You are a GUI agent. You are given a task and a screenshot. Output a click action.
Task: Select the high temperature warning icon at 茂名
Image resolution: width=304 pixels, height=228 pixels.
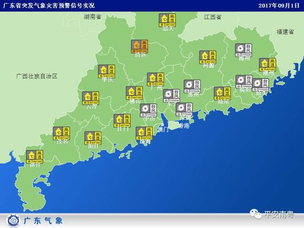[x=61, y=134]
